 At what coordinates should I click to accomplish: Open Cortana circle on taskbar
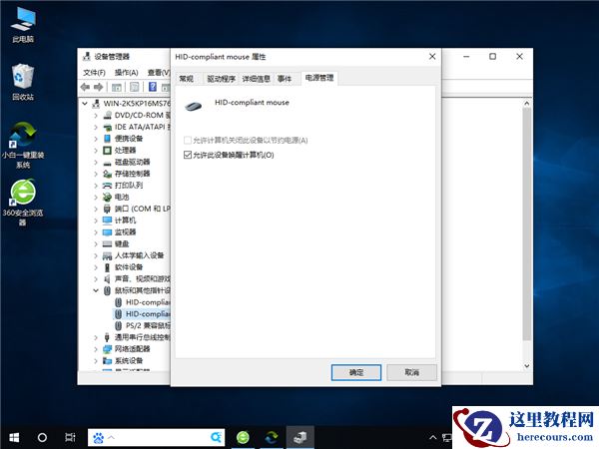pyautogui.click(x=42, y=437)
